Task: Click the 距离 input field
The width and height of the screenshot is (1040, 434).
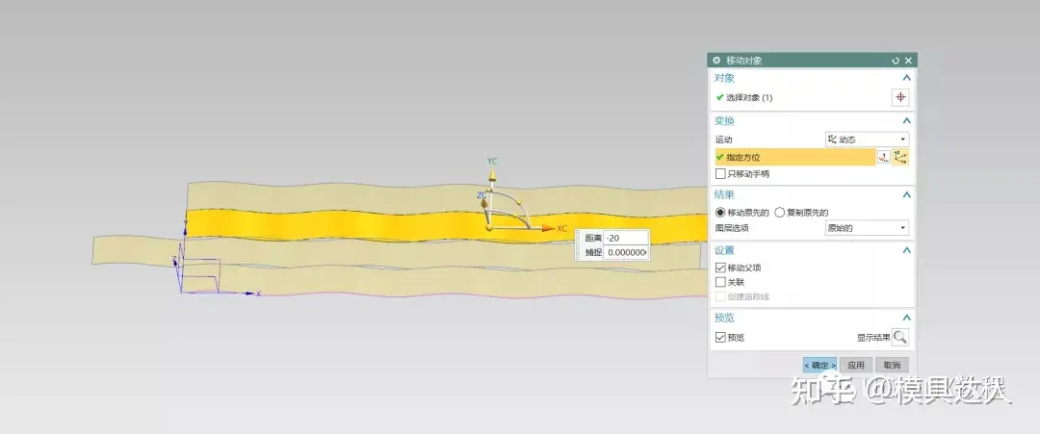Action: point(625,238)
